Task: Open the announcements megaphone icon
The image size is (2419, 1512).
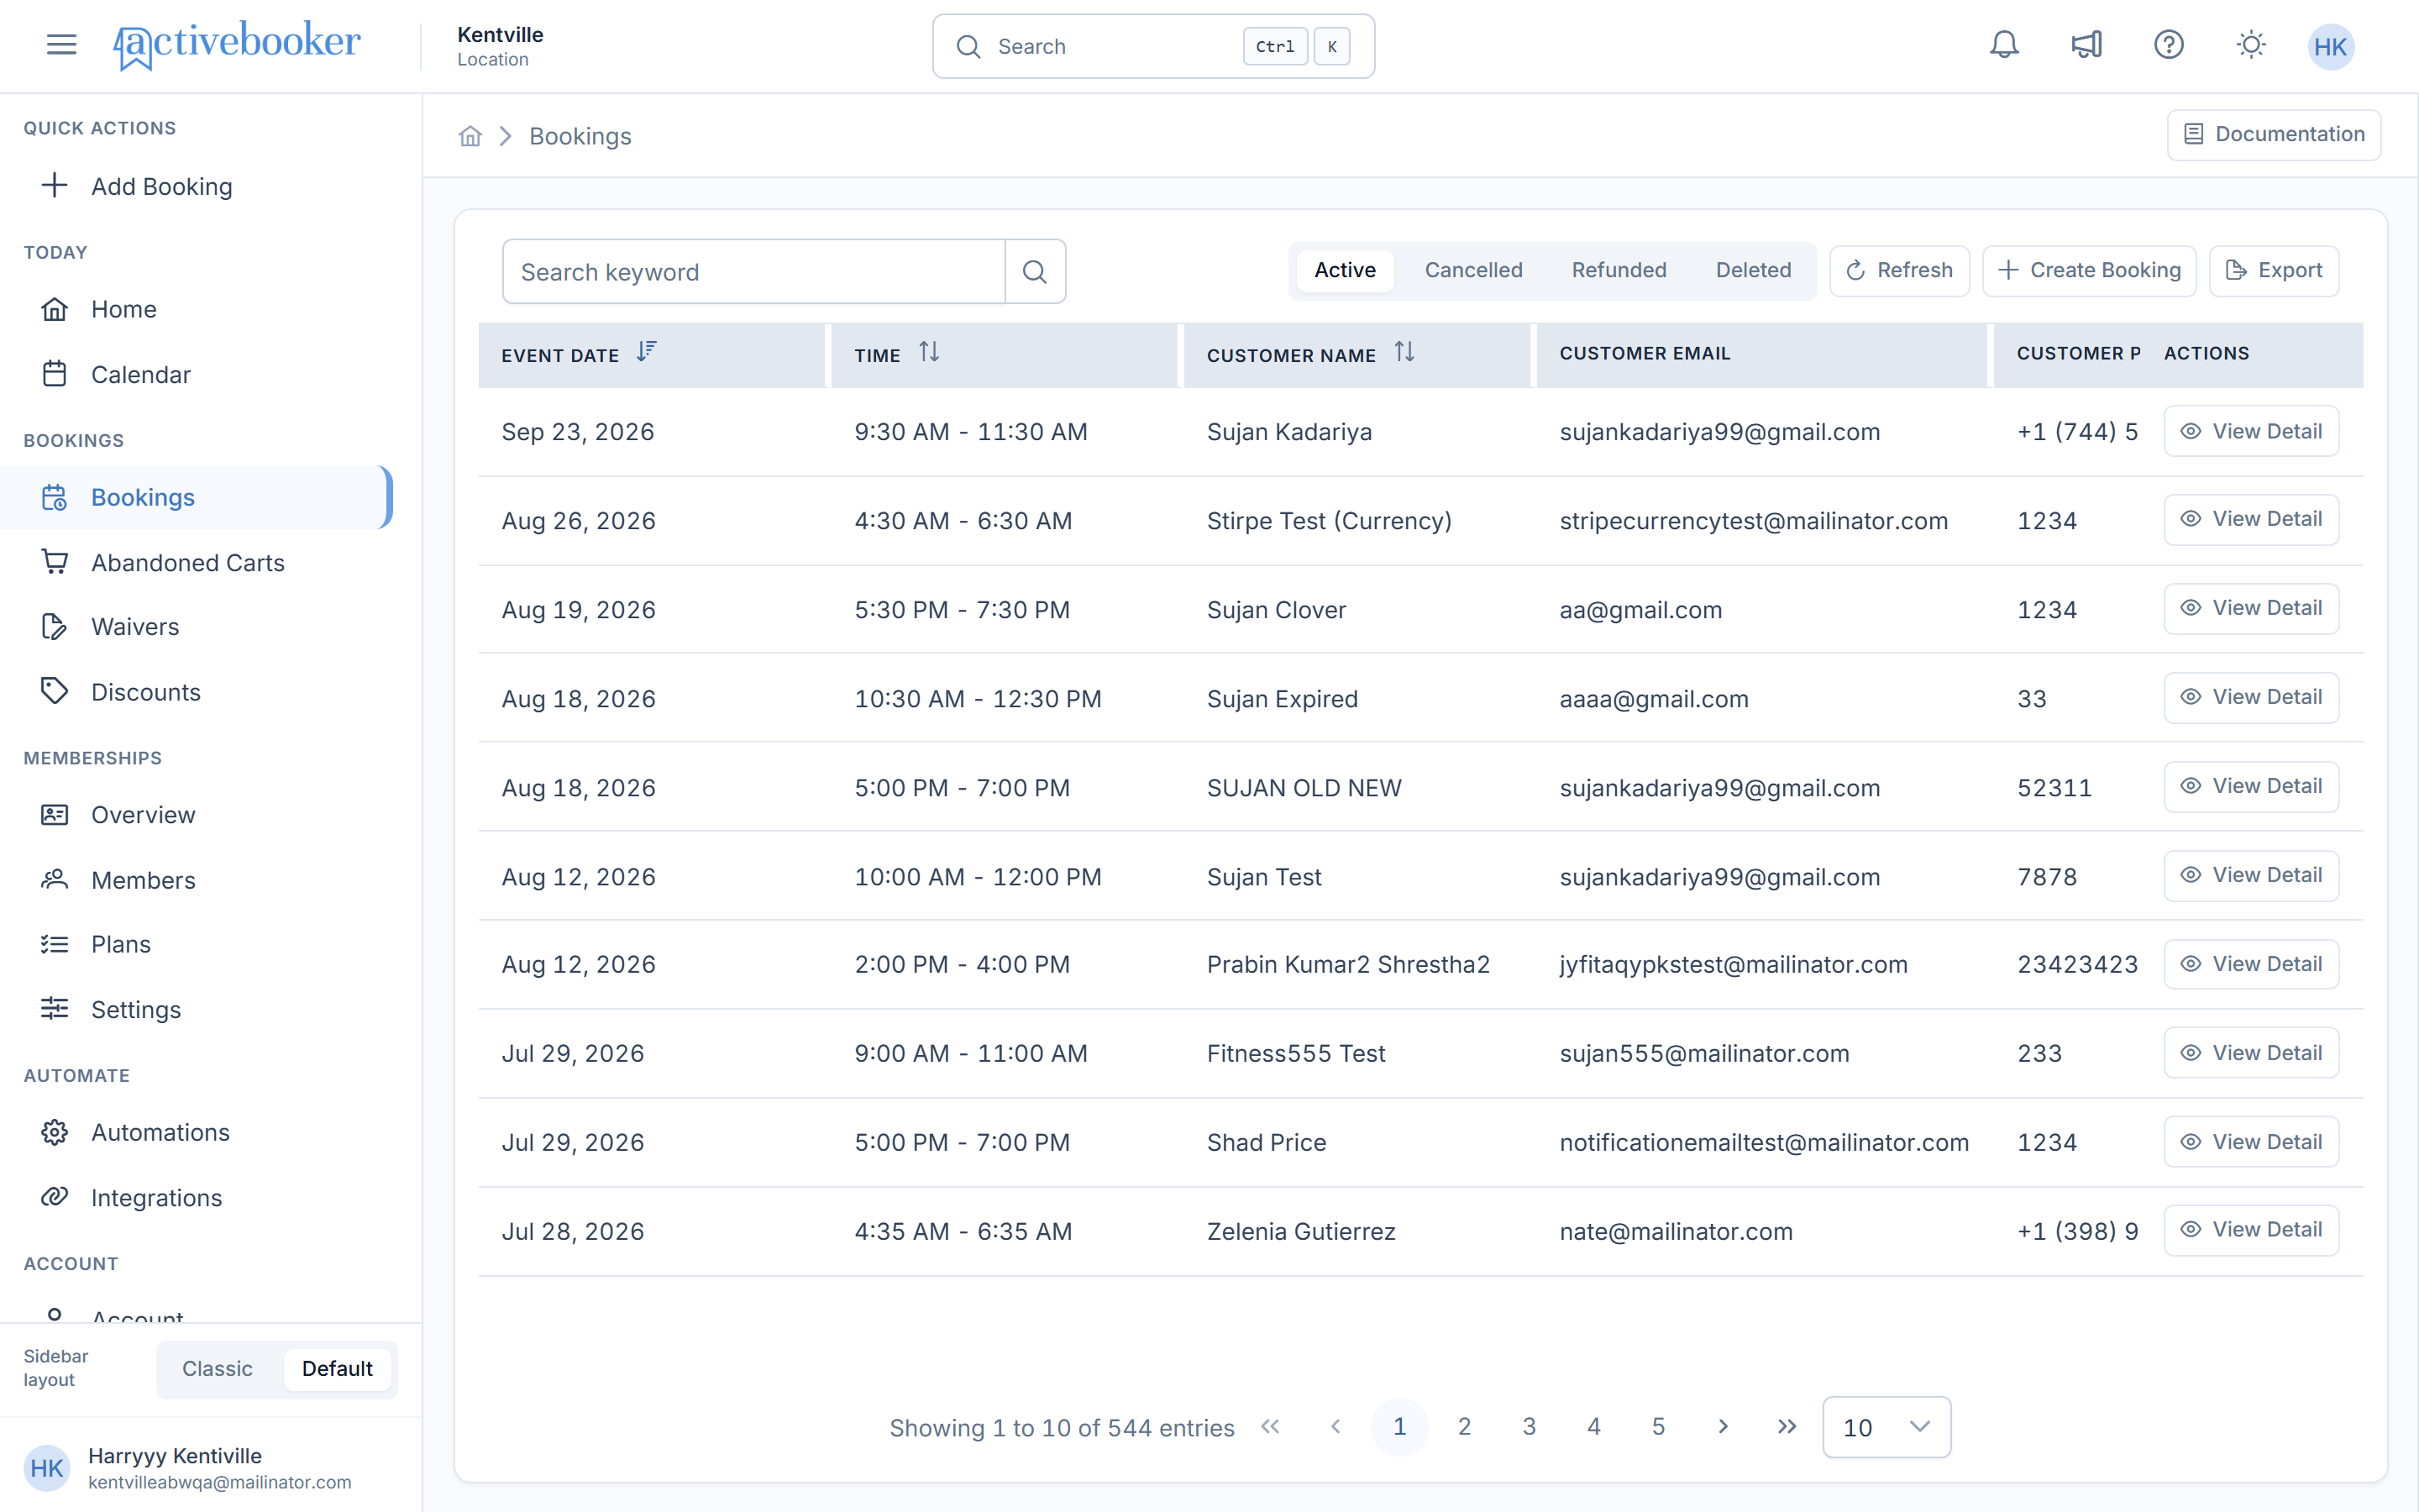Action: tap(2086, 45)
